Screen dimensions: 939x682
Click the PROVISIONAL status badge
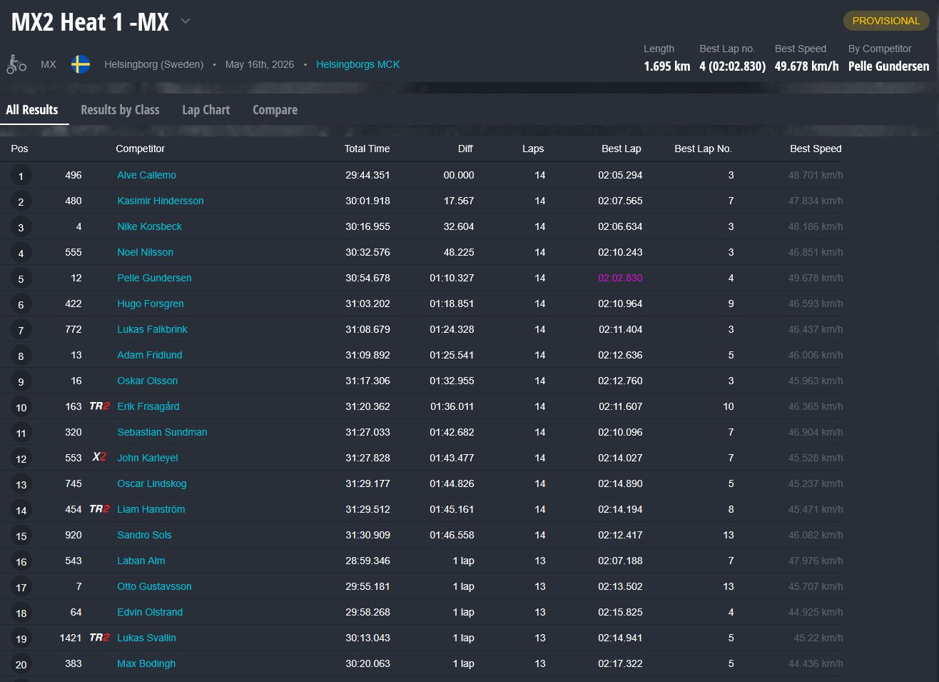(886, 21)
